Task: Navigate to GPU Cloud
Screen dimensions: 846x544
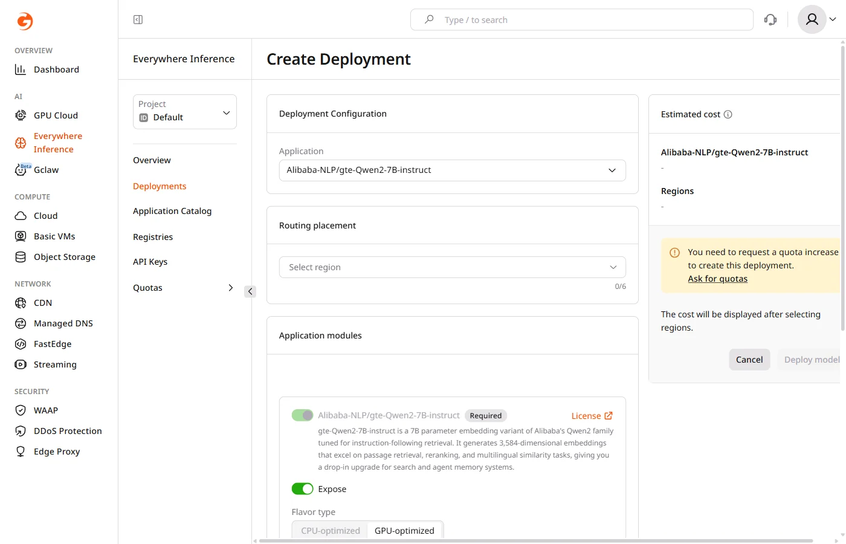Action: (x=56, y=115)
